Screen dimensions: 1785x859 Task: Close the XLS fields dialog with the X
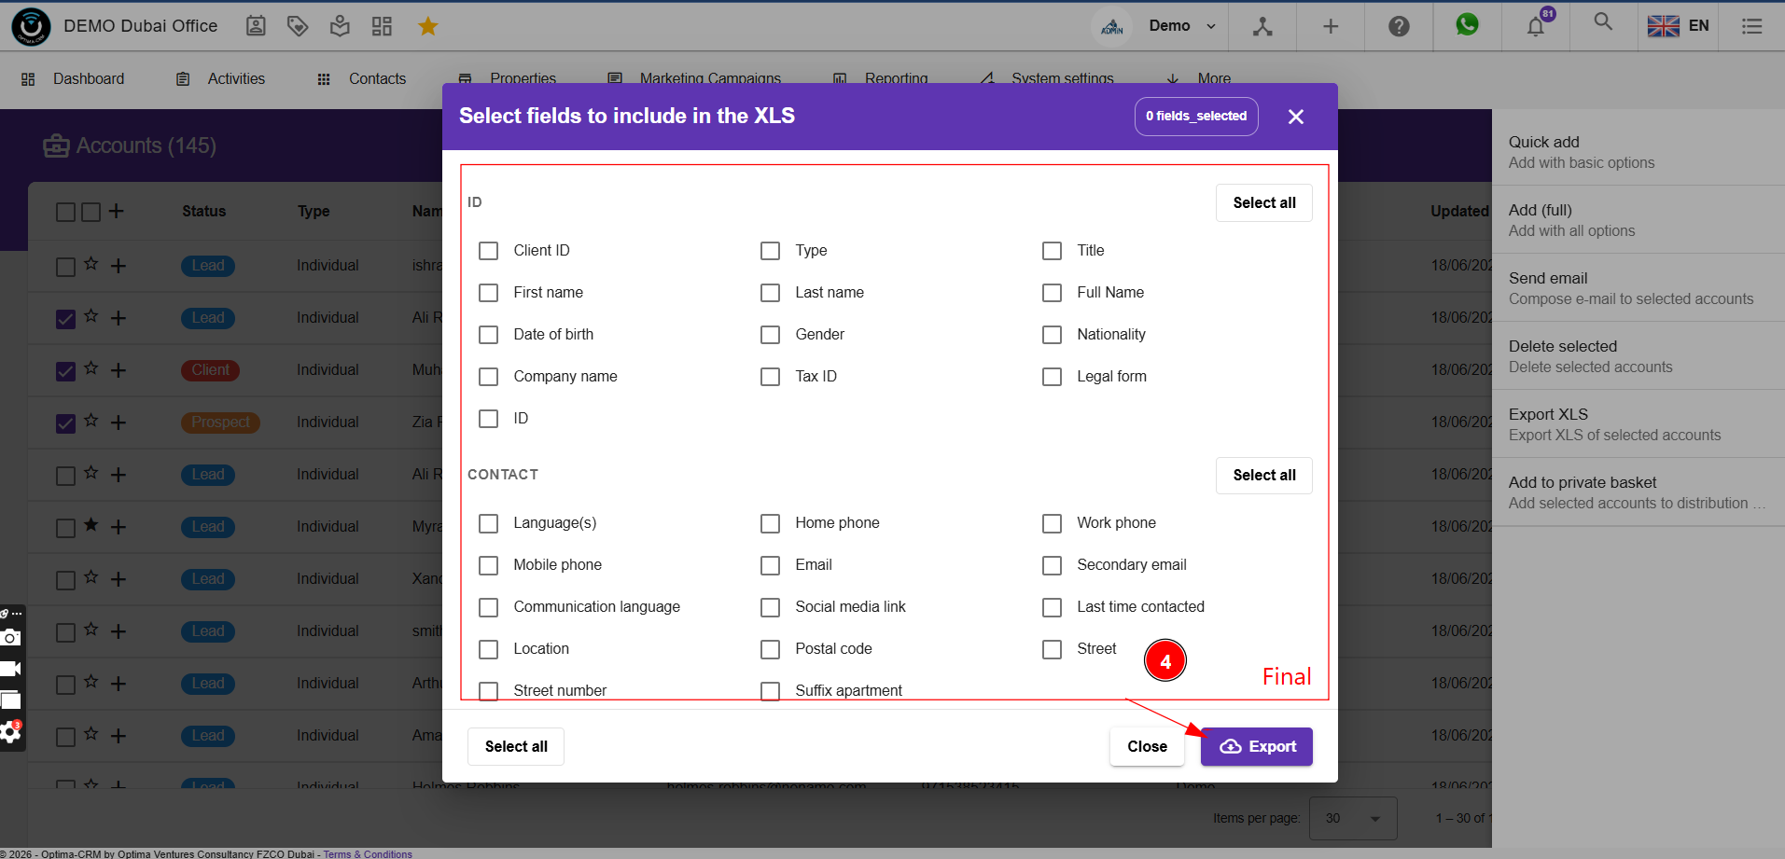[x=1296, y=117]
